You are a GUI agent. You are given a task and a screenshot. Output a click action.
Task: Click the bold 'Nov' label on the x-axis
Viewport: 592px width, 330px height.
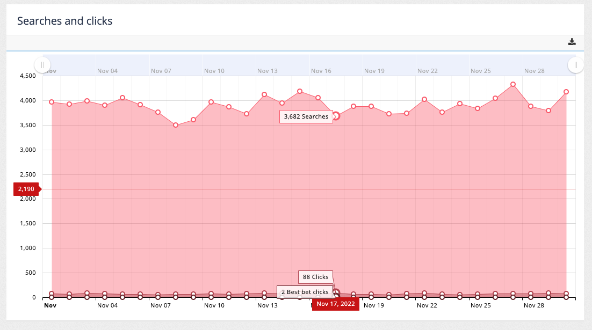click(x=49, y=305)
